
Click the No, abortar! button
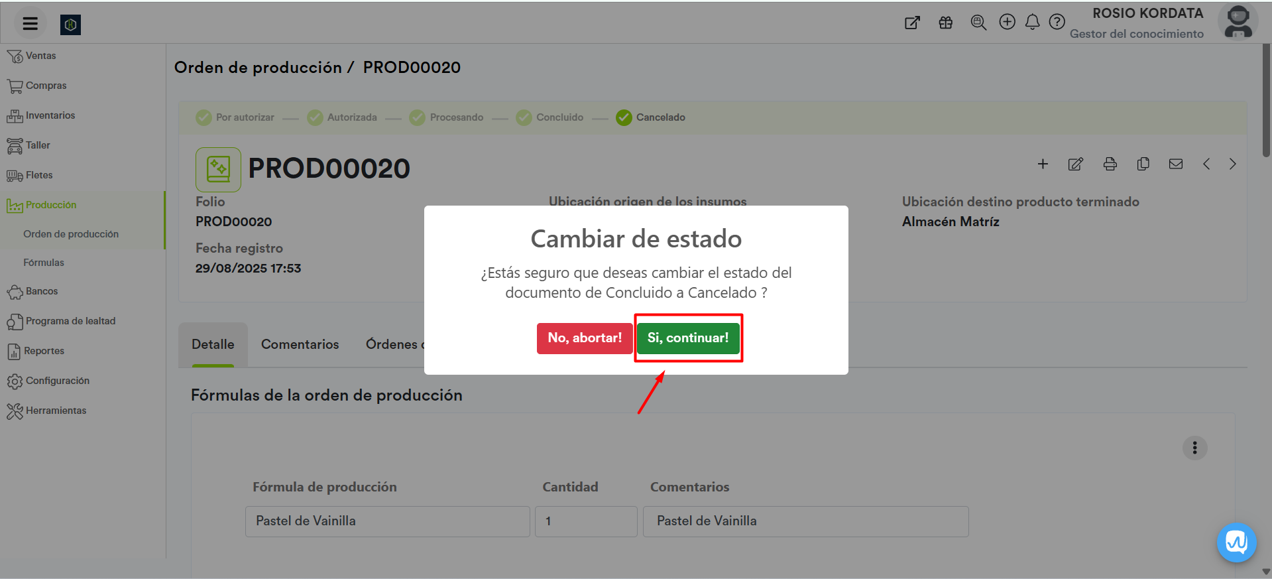(x=584, y=338)
